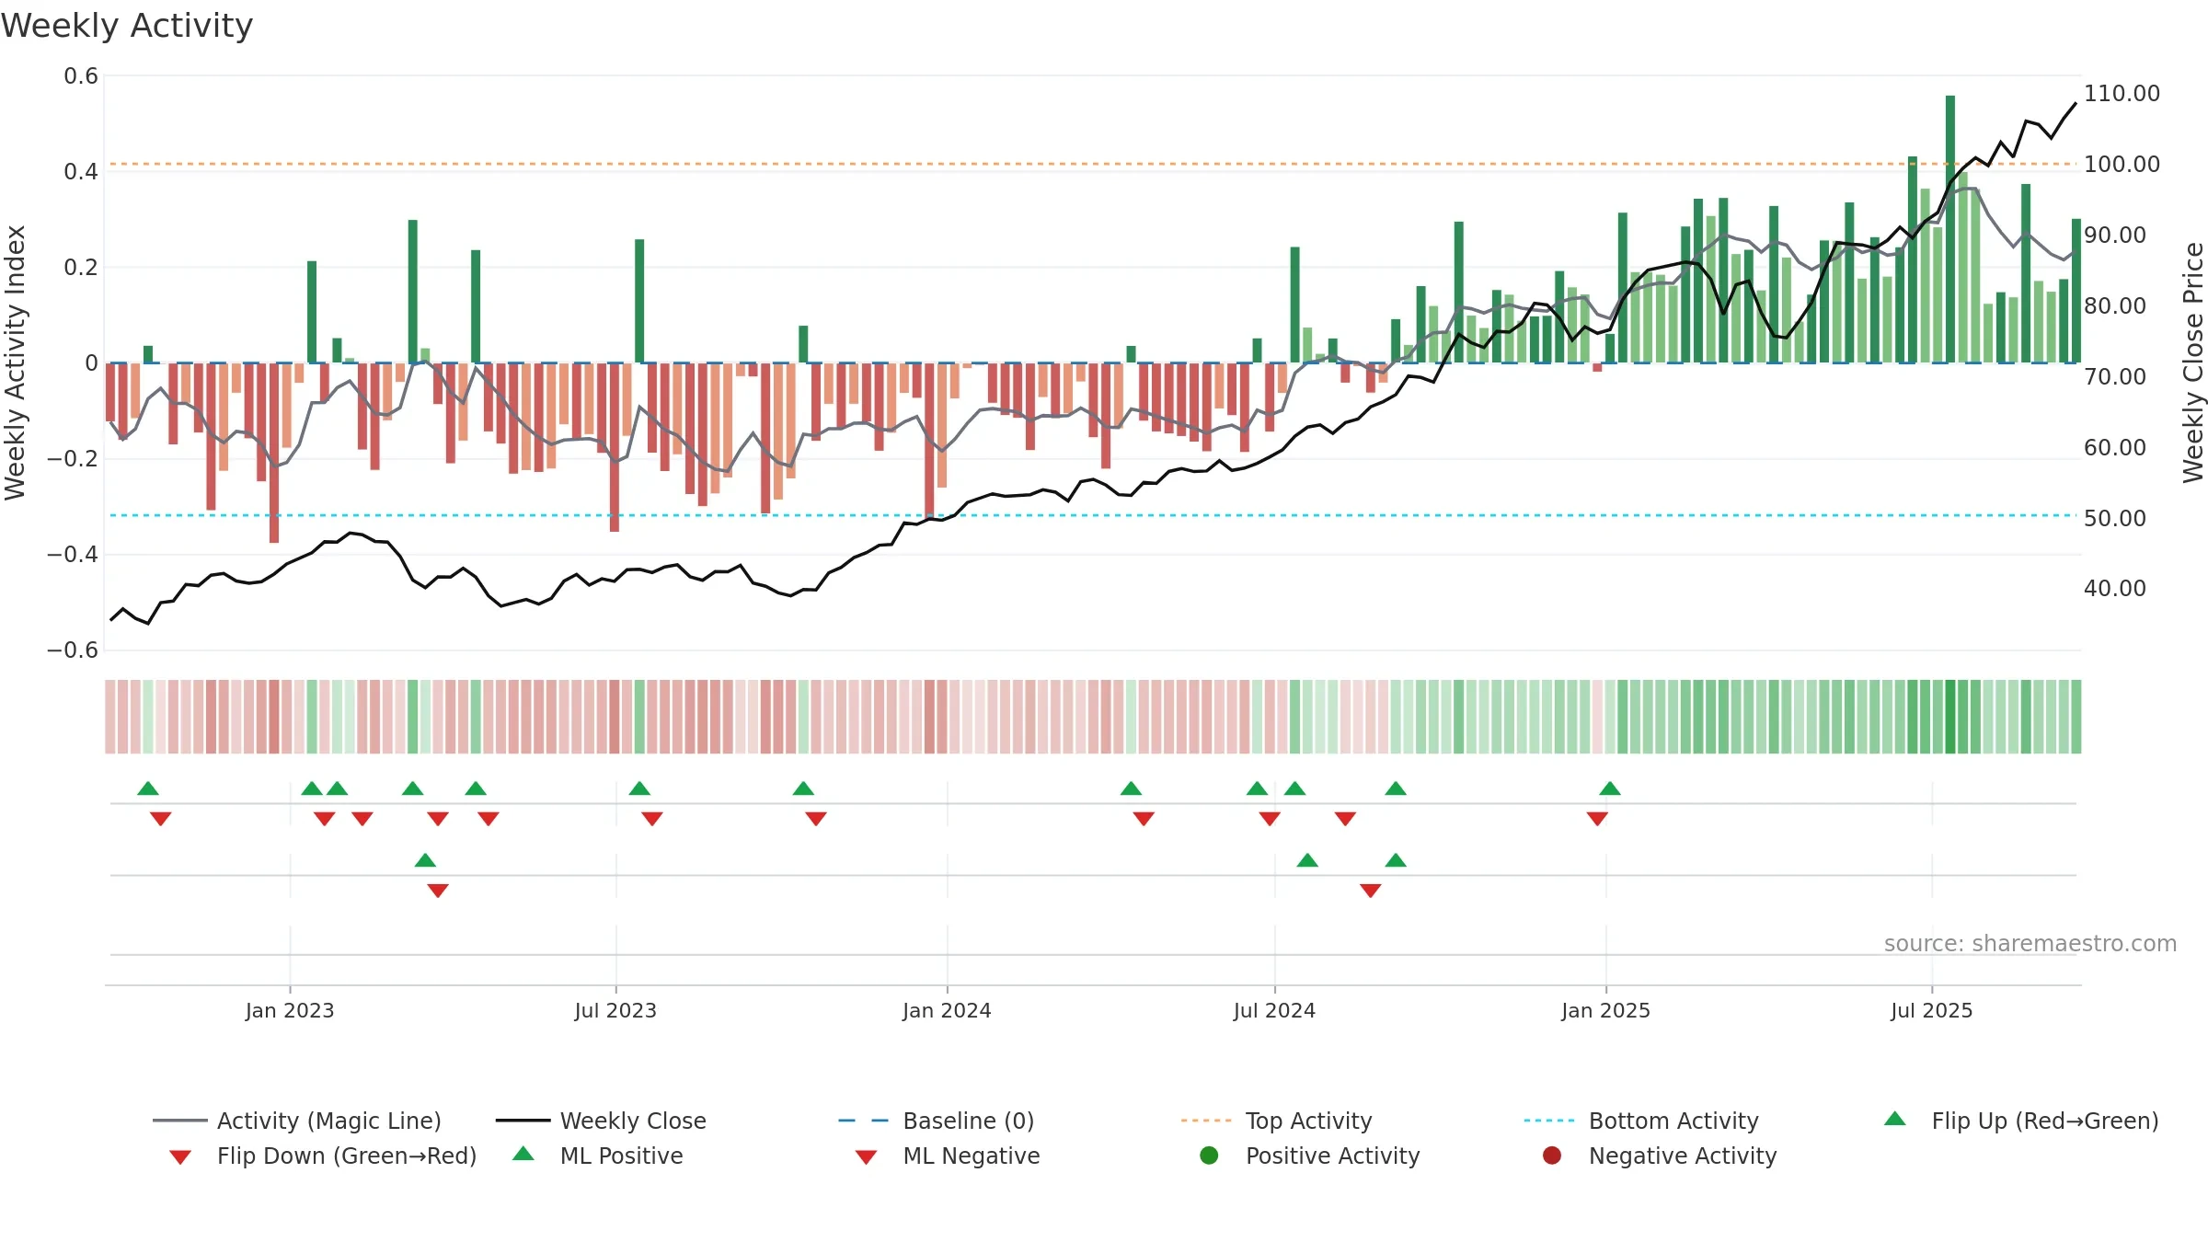This screenshot has width=2208, height=1242.
Task: Toggle the ML Negative legend entry
Action: point(948,1156)
